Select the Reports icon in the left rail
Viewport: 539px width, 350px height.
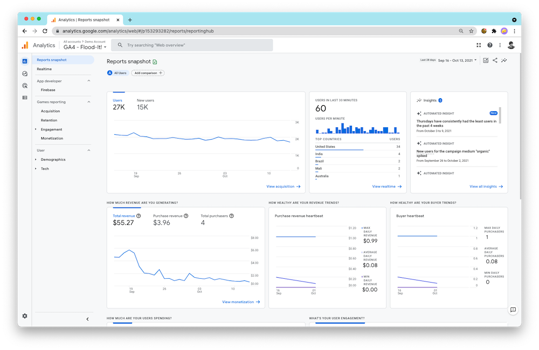click(x=24, y=61)
